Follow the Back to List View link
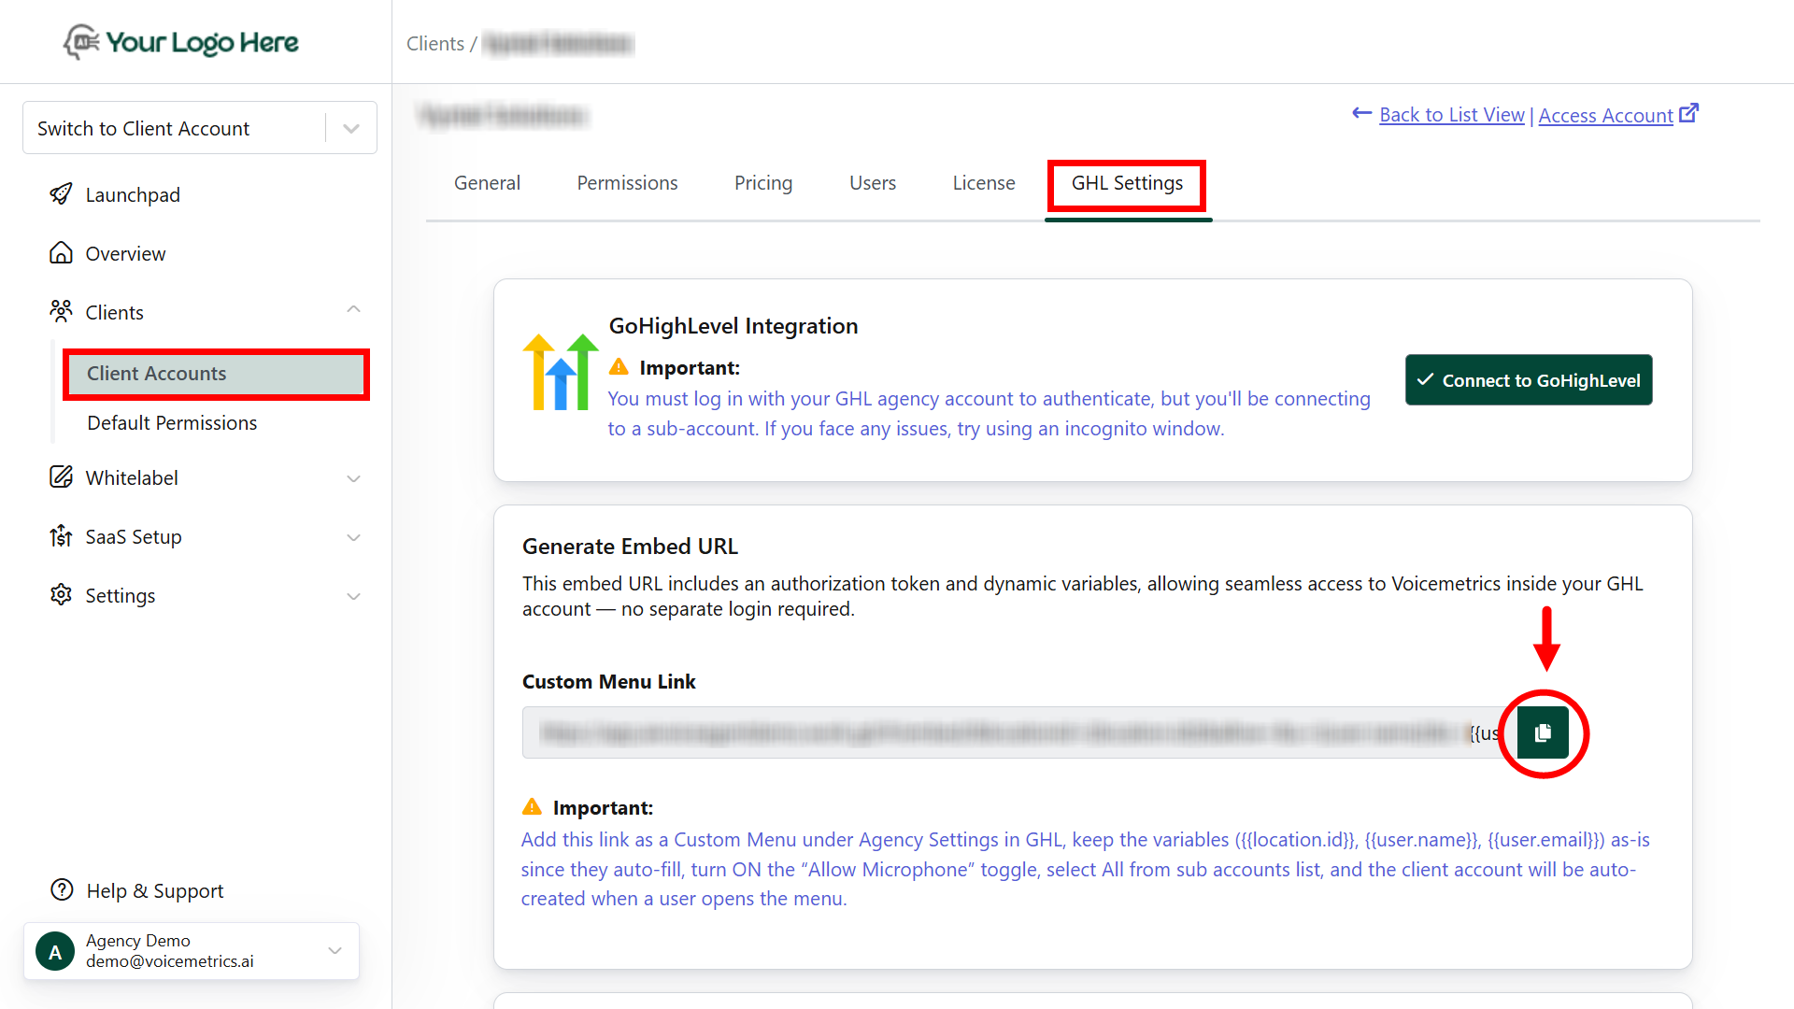The width and height of the screenshot is (1794, 1009). [1451, 115]
